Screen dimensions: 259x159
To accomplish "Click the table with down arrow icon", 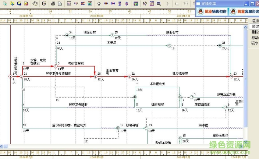I will 159,3.
